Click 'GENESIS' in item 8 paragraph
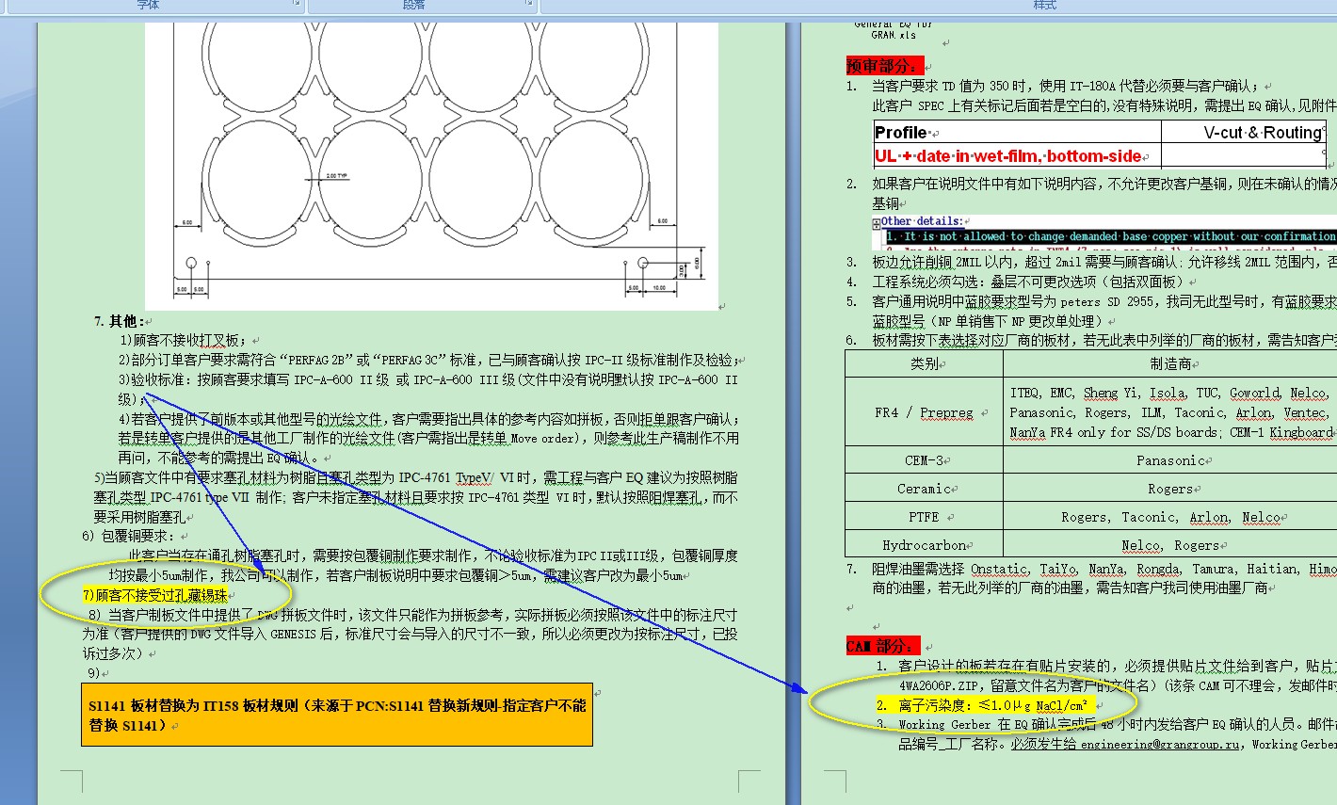Viewport: 1337px width, 805px height. (x=296, y=635)
